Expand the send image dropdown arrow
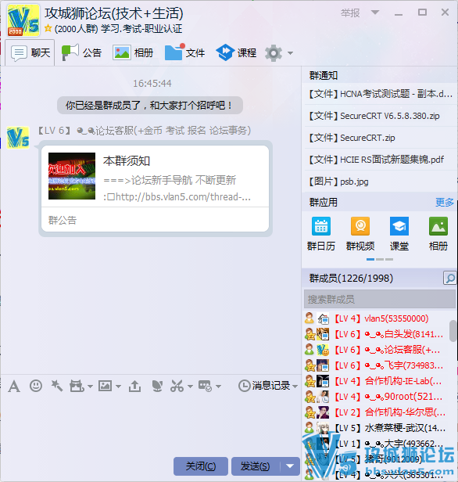Screen dimensions: 458x482 119,386
